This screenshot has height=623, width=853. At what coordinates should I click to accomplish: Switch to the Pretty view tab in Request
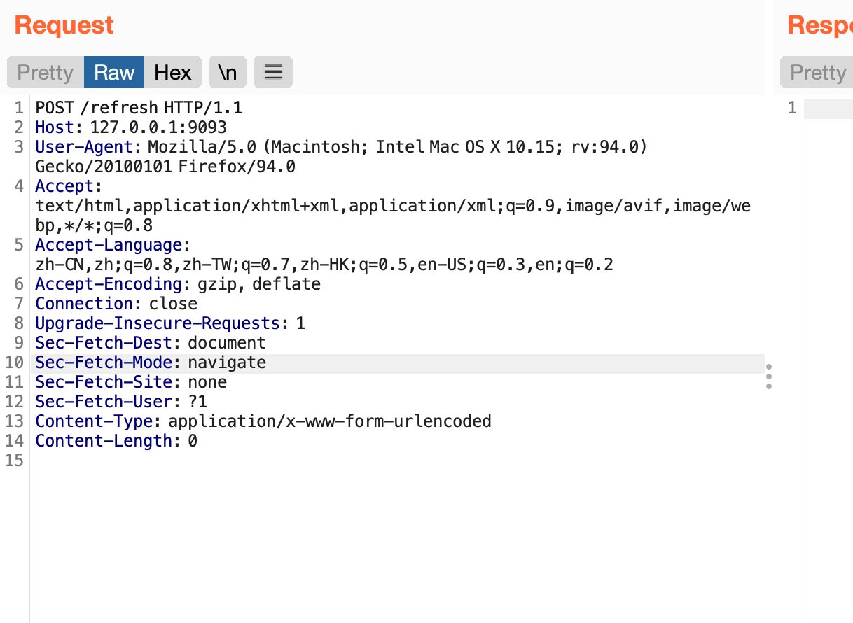(x=46, y=73)
